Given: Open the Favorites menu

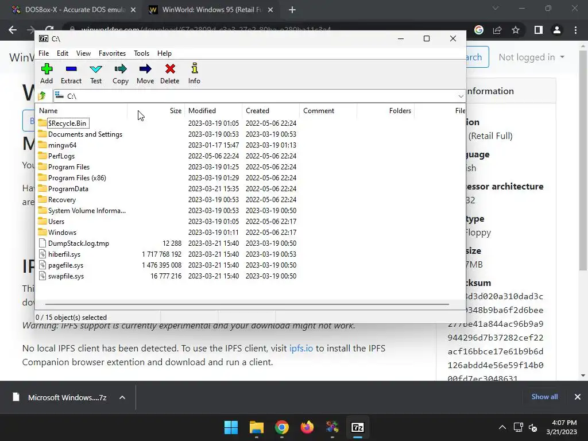Looking at the screenshot, I should 112,53.
